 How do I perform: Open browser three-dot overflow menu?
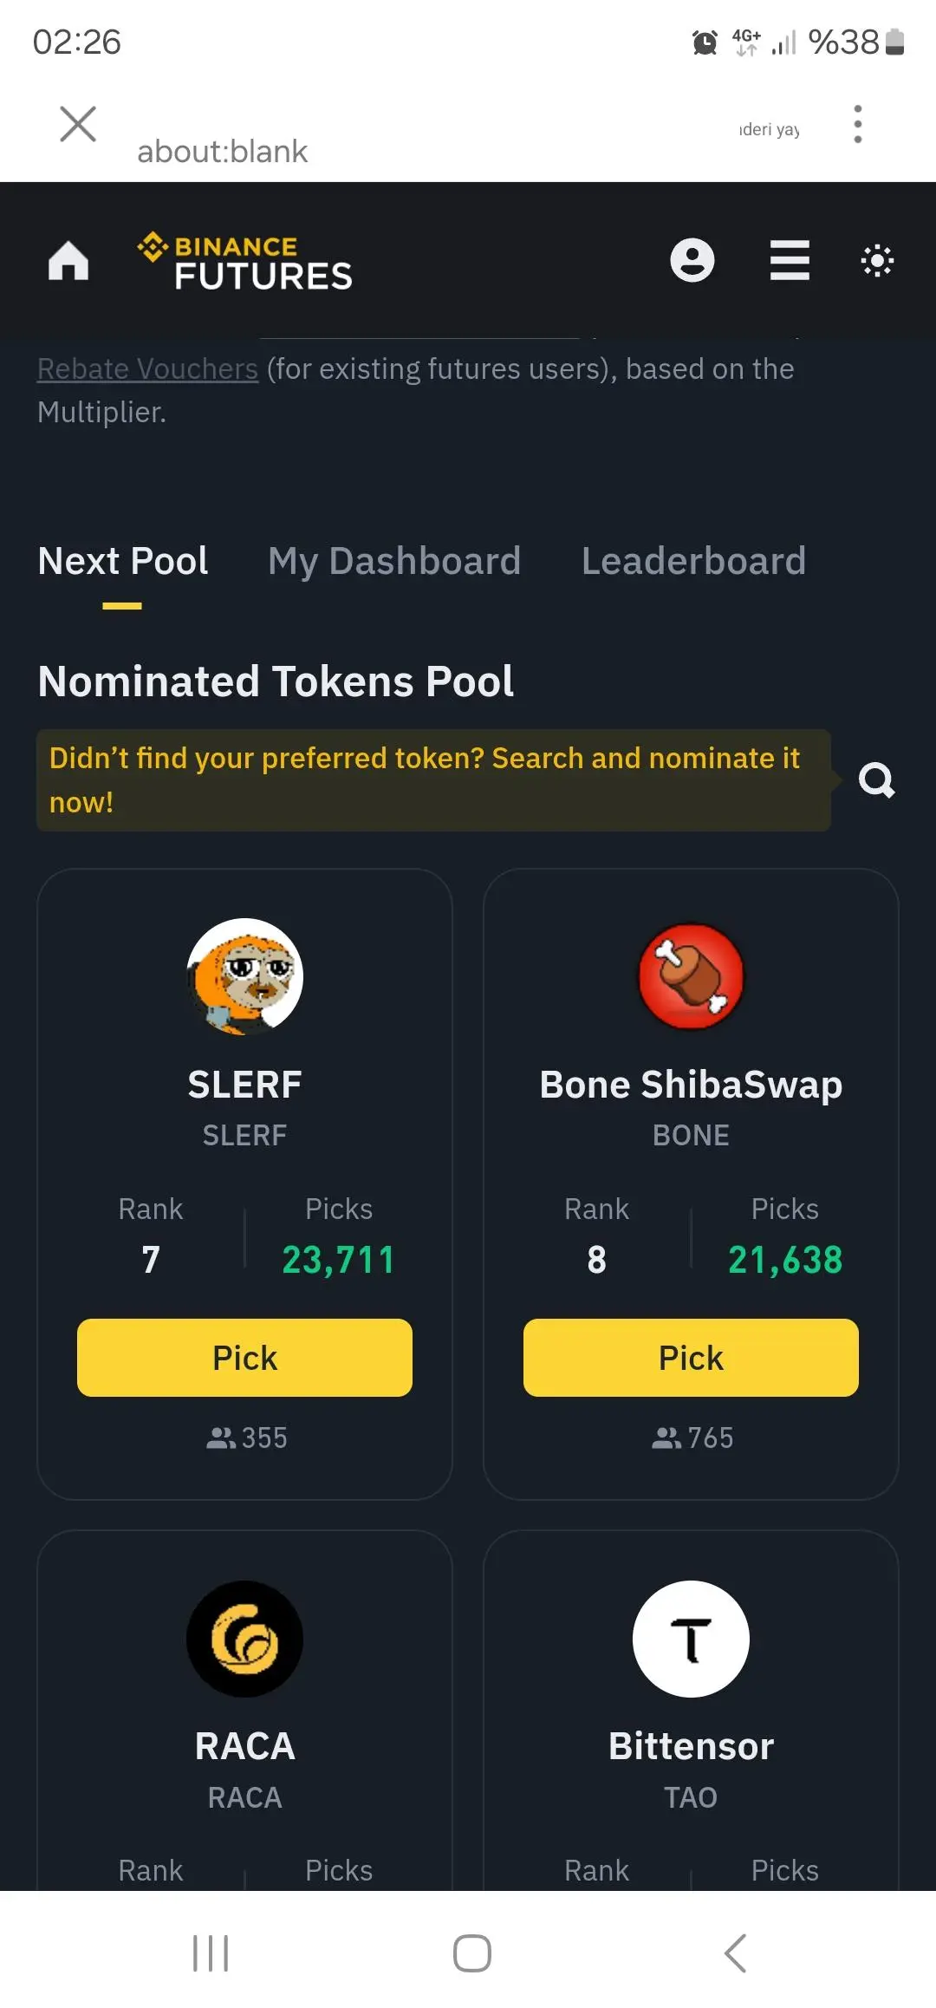[x=858, y=124]
